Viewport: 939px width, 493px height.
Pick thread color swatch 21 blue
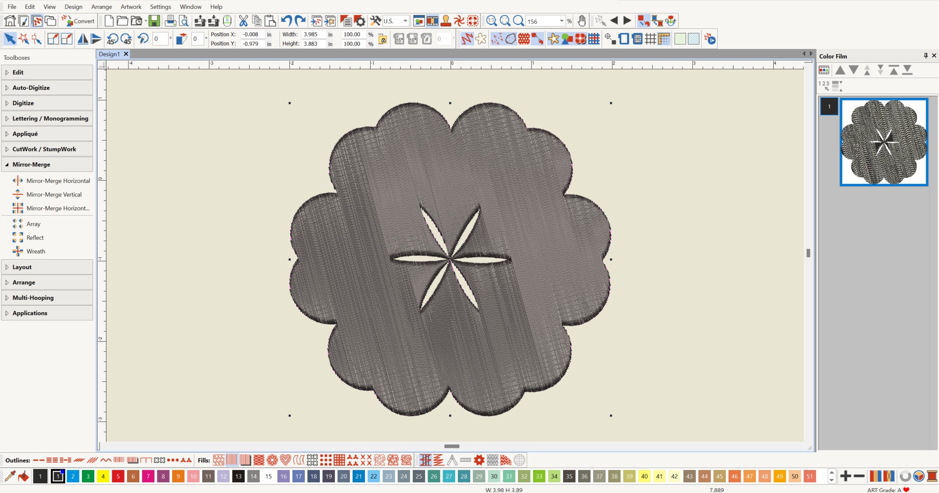[x=359, y=476]
